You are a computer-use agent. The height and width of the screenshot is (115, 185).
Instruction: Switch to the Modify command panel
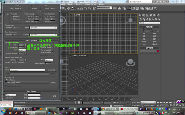[x=143, y=15]
